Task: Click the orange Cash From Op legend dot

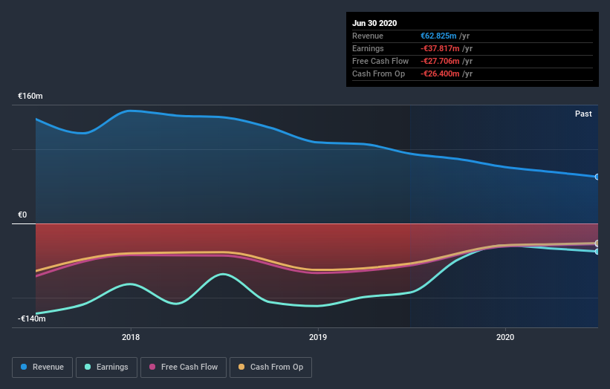Action: (x=241, y=367)
